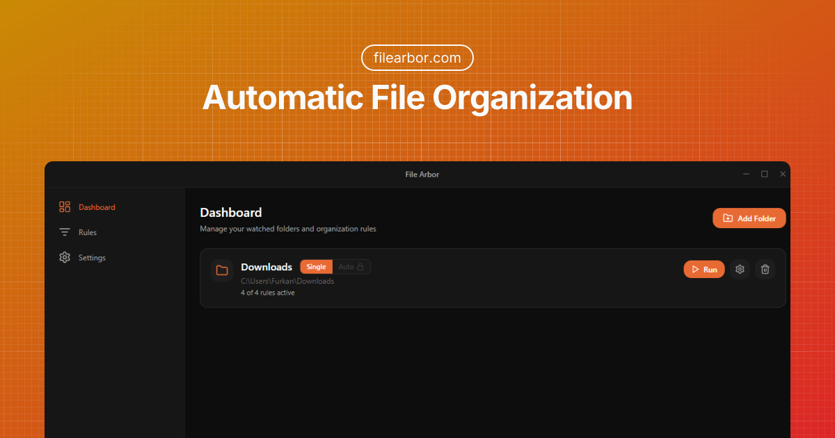Open the rules summary showing 4 of 4 active
This screenshot has height=438, width=835.
tap(269, 293)
